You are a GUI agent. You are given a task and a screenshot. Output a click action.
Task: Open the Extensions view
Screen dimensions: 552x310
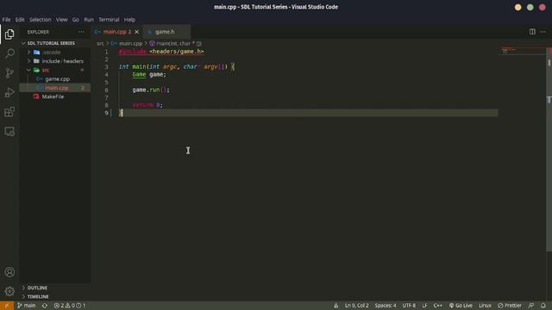point(9,112)
